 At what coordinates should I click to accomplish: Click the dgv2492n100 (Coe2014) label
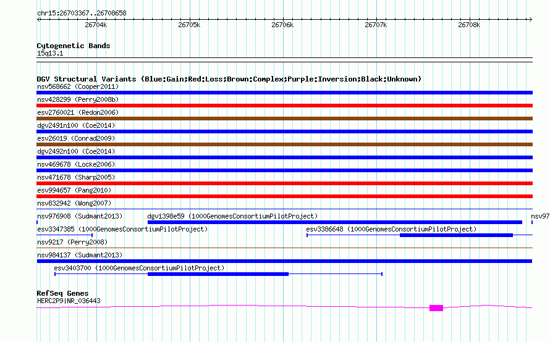coord(76,151)
